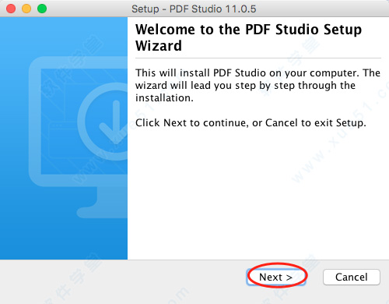Screen dimensions: 389x304
Task: Click blank blue sidebar area above monitor
Action: point(64,35)
